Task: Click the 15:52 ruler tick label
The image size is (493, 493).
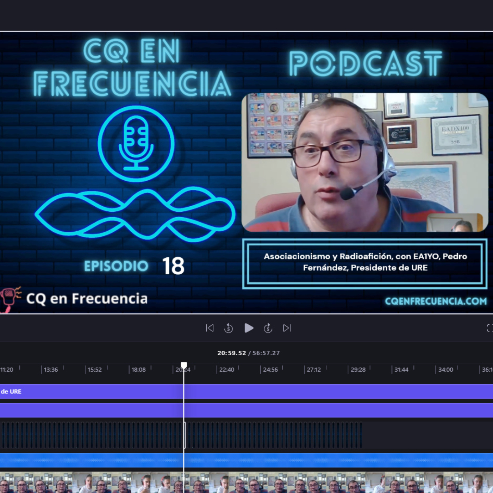Action: point(95,370)
